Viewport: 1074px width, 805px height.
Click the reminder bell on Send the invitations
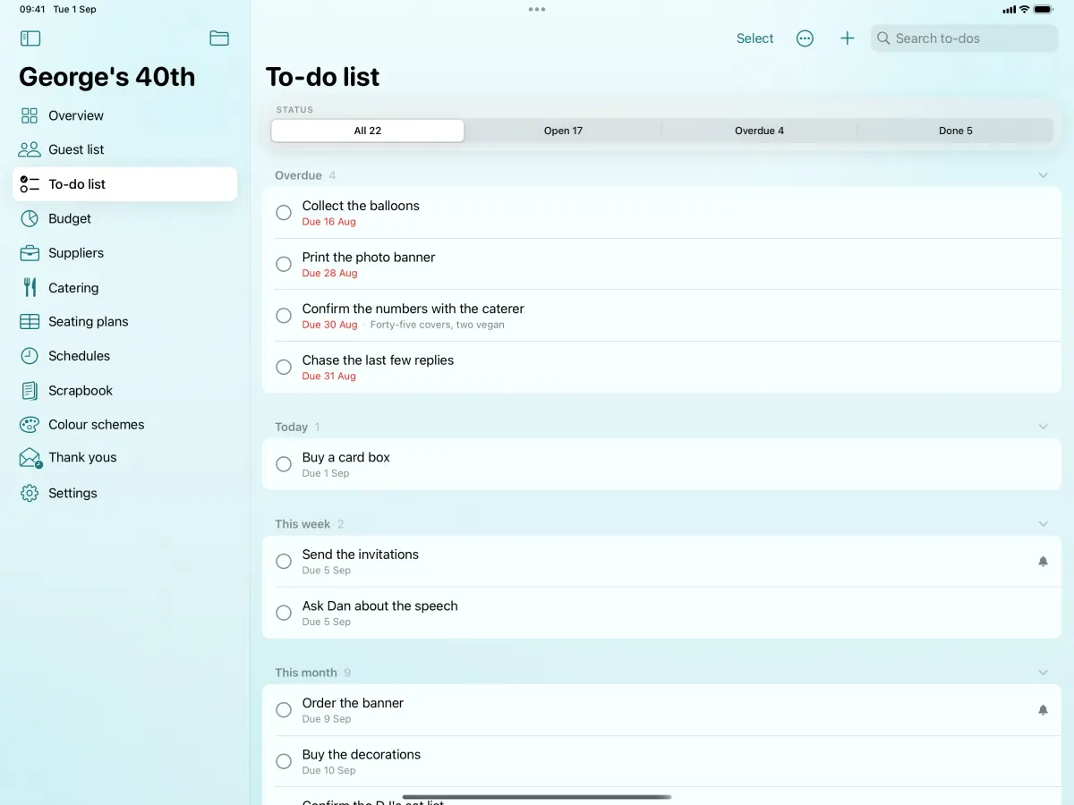click(1043, 562)
